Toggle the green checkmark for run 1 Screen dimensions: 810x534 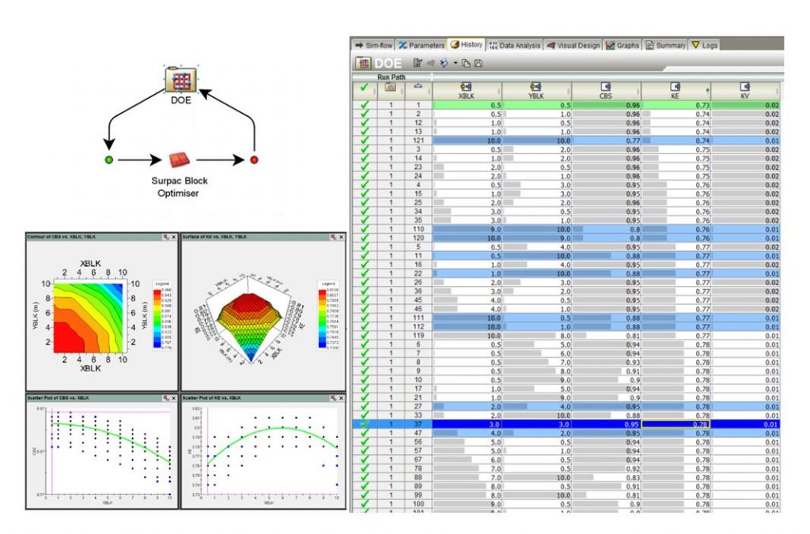[x=365, y=105]
